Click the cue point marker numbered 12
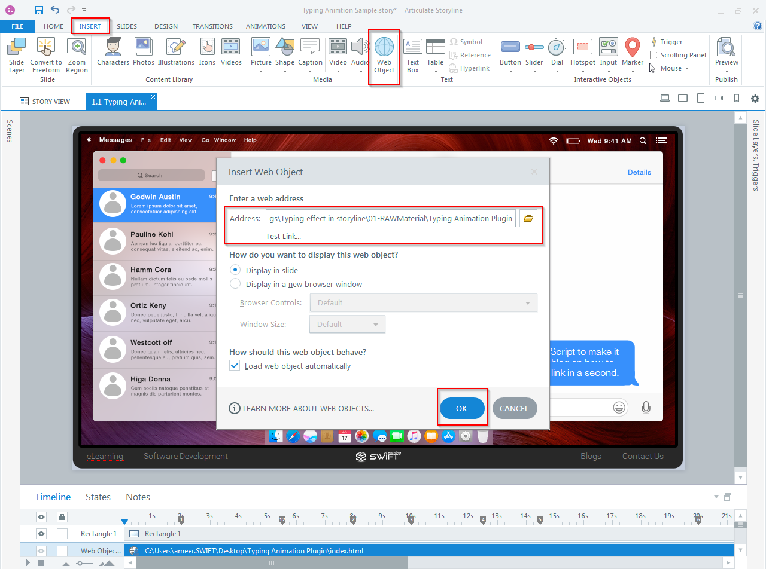Image resolution: width=766 pixels, height=569 pixels. [282, 520]
